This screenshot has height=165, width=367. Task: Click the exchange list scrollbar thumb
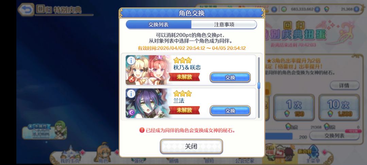coord(259,86)
